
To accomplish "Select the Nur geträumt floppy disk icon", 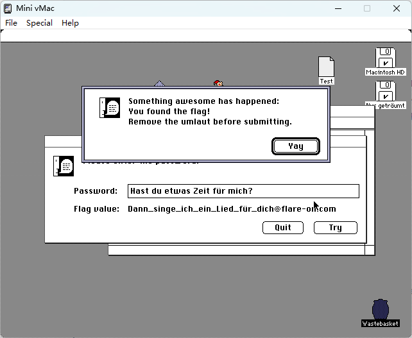I will pos(386,91).
